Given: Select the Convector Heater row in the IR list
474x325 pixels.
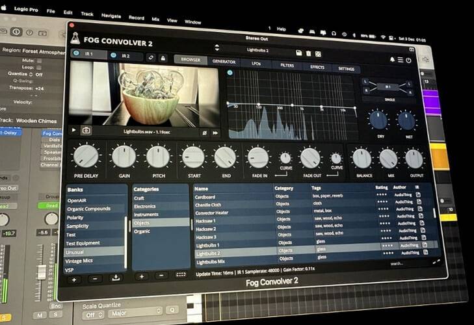Looking at the screenshot, I should point(314,211).
